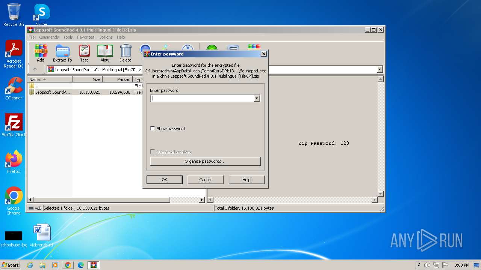Launch FileZilla Client desktop shortcut
The image size is (481, 270).
pos(14,125)
